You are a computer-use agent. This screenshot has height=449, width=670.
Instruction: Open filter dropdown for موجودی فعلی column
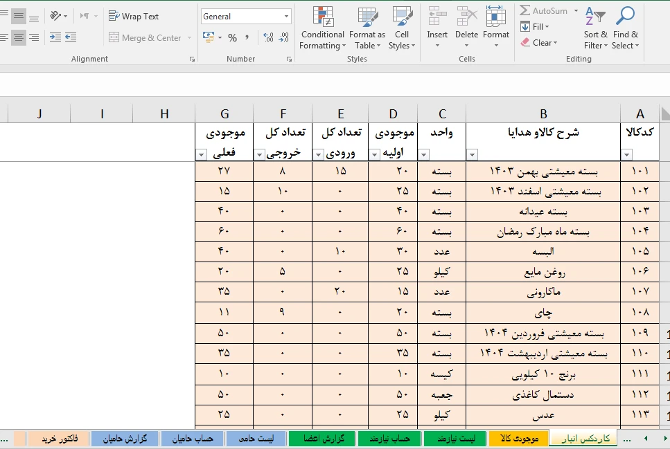point(202,155)
